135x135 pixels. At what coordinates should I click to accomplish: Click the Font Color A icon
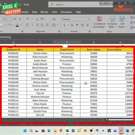17,25
